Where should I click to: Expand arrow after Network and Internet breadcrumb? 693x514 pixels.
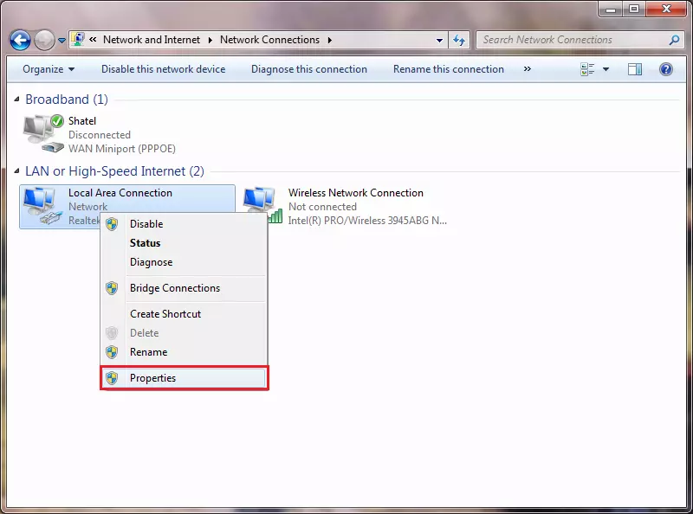pos(210,40)
